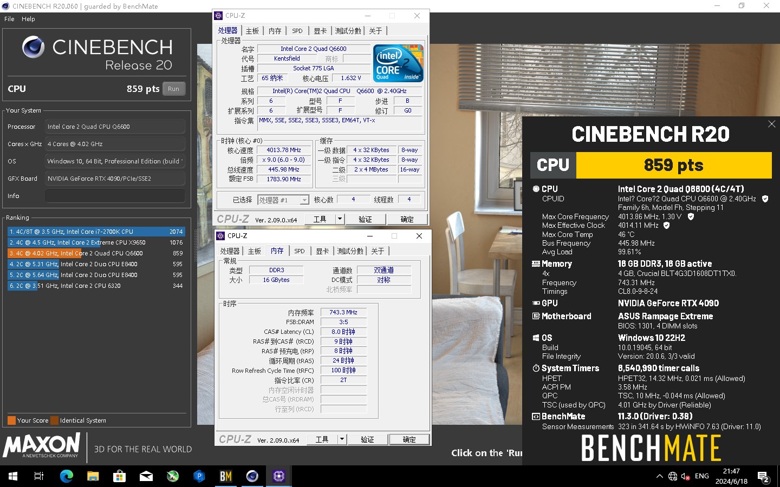Open the SPD tab in the lower CPU-Z
The width and height of the screenshot is (780, 487).
(300, 251)
